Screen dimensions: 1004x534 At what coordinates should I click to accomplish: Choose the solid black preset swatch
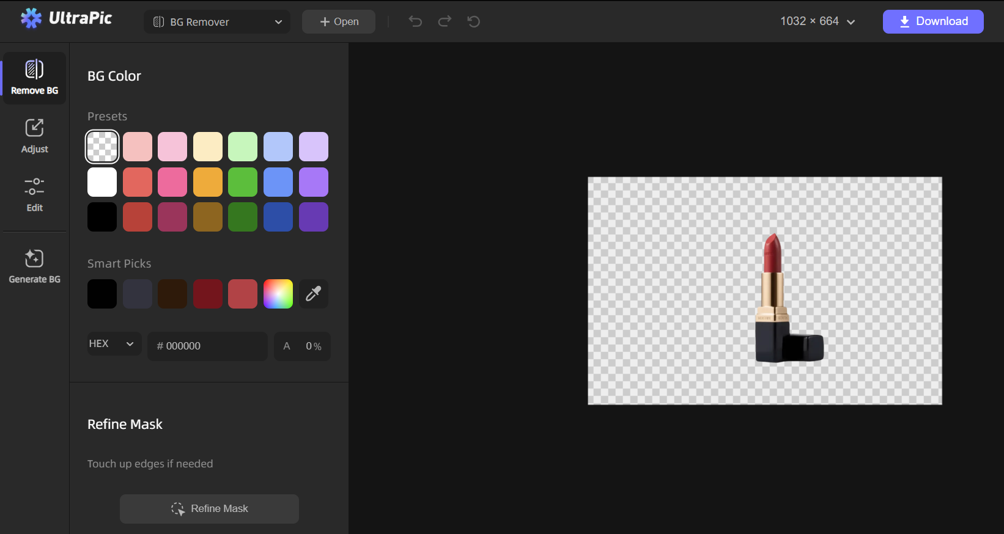tap(102, 217)
